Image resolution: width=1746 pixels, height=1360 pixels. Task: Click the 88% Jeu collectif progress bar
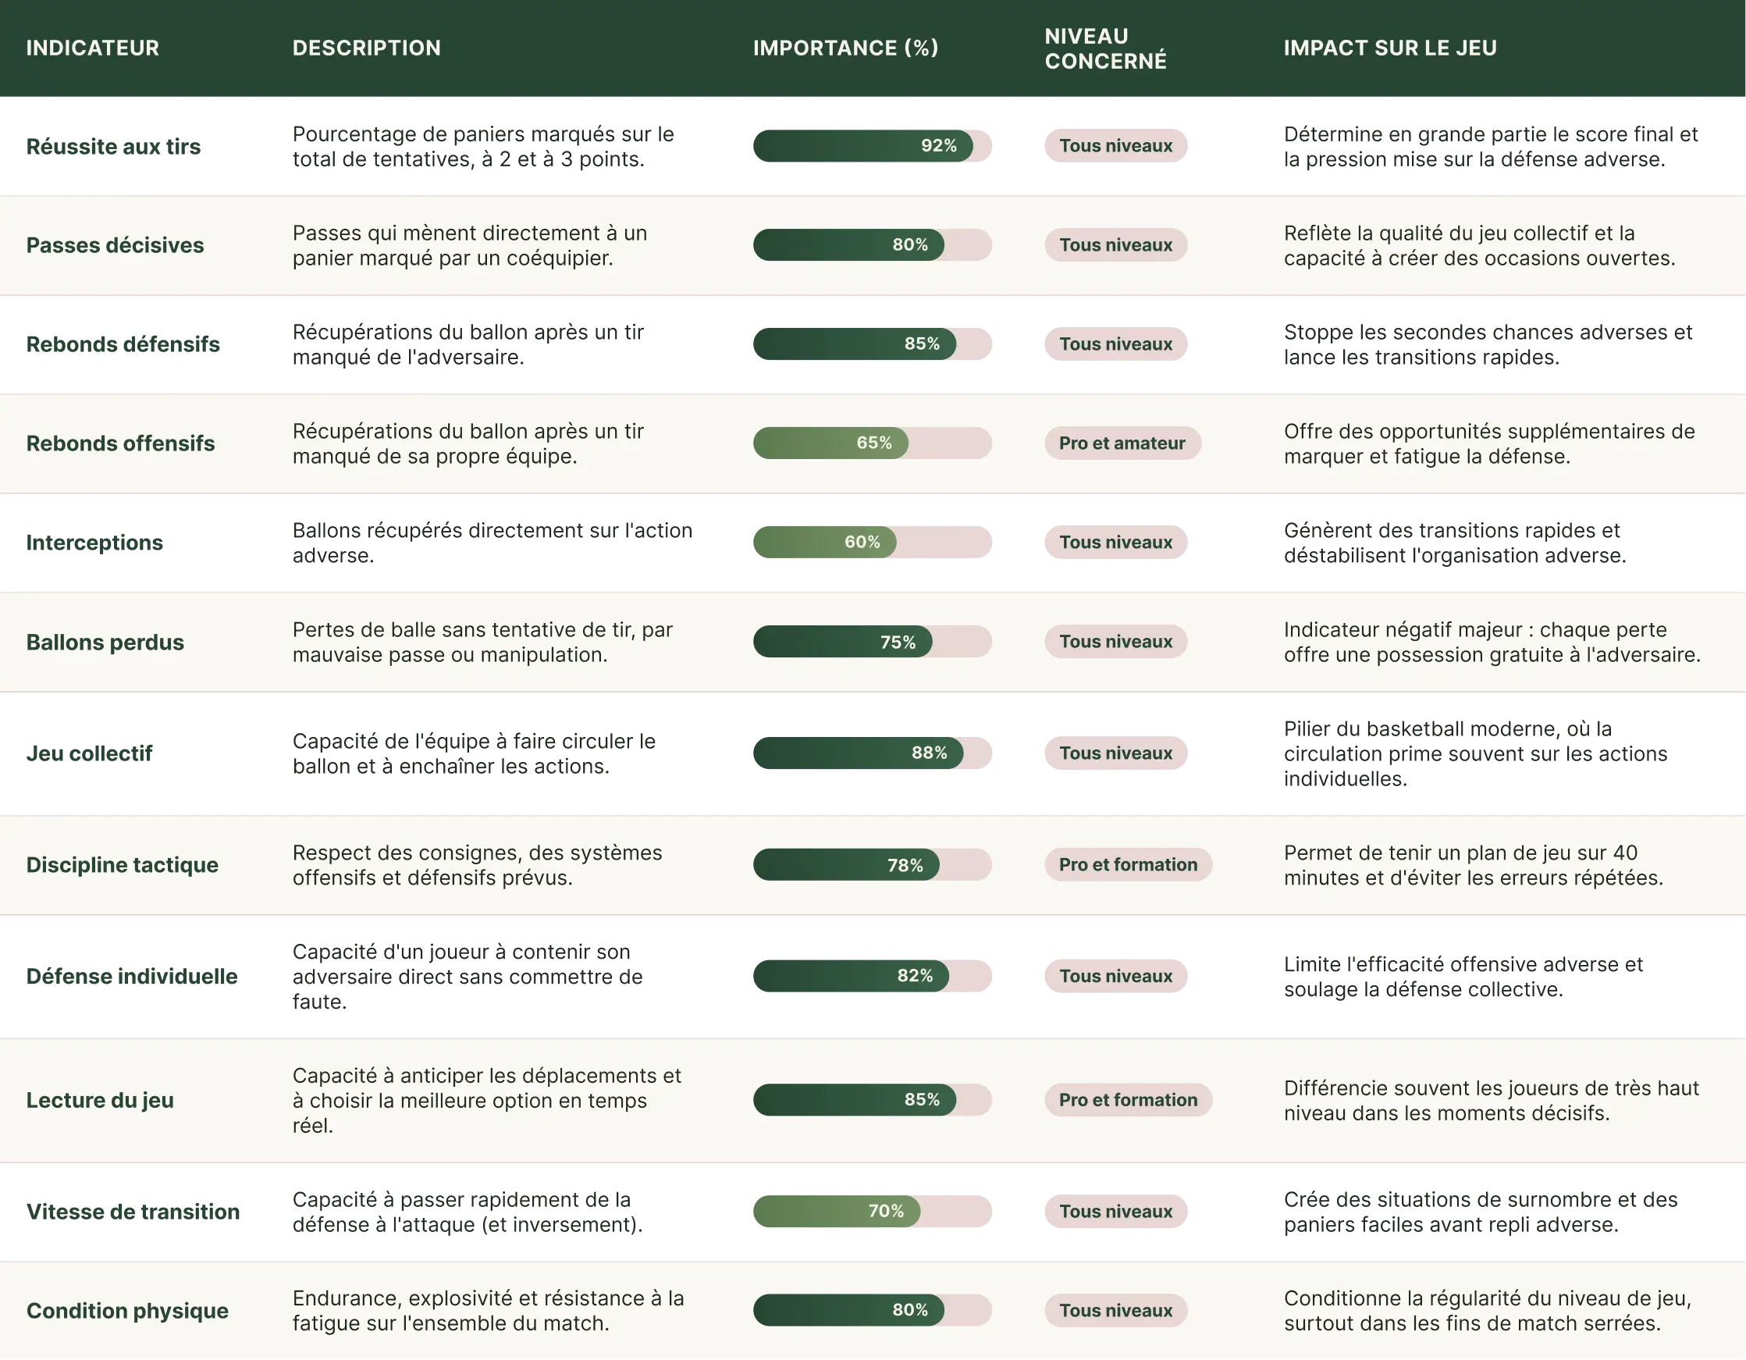click(x=872, y=753)
